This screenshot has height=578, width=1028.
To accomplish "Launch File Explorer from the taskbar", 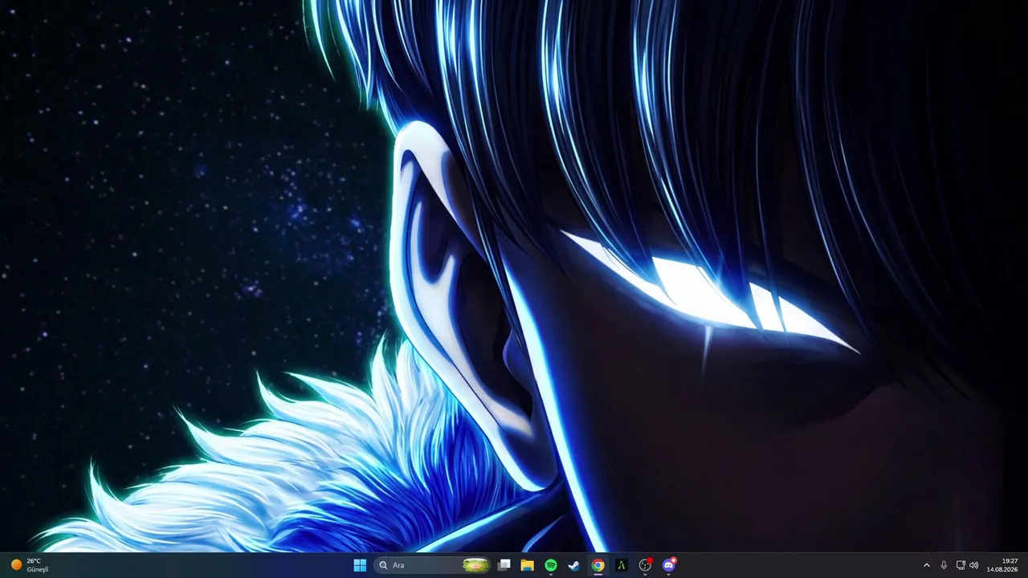I will click(528, 565).
